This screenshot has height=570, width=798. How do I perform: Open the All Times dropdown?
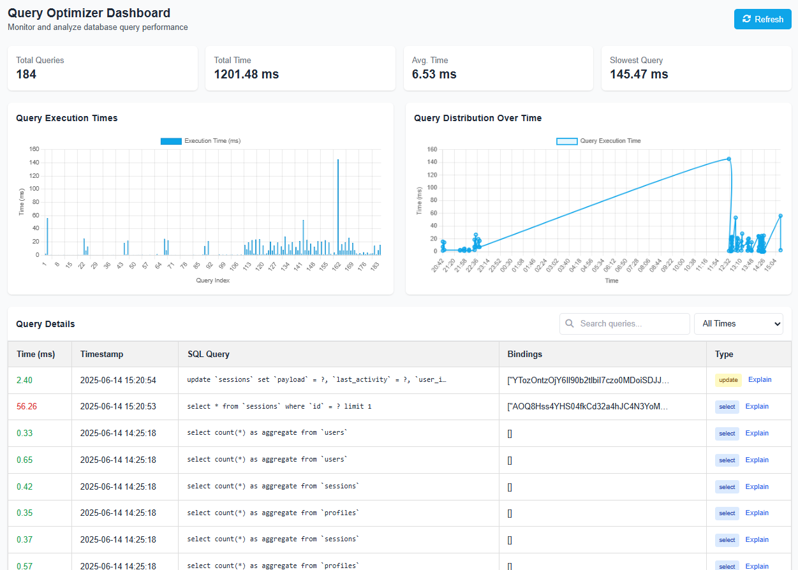(738, 324)
